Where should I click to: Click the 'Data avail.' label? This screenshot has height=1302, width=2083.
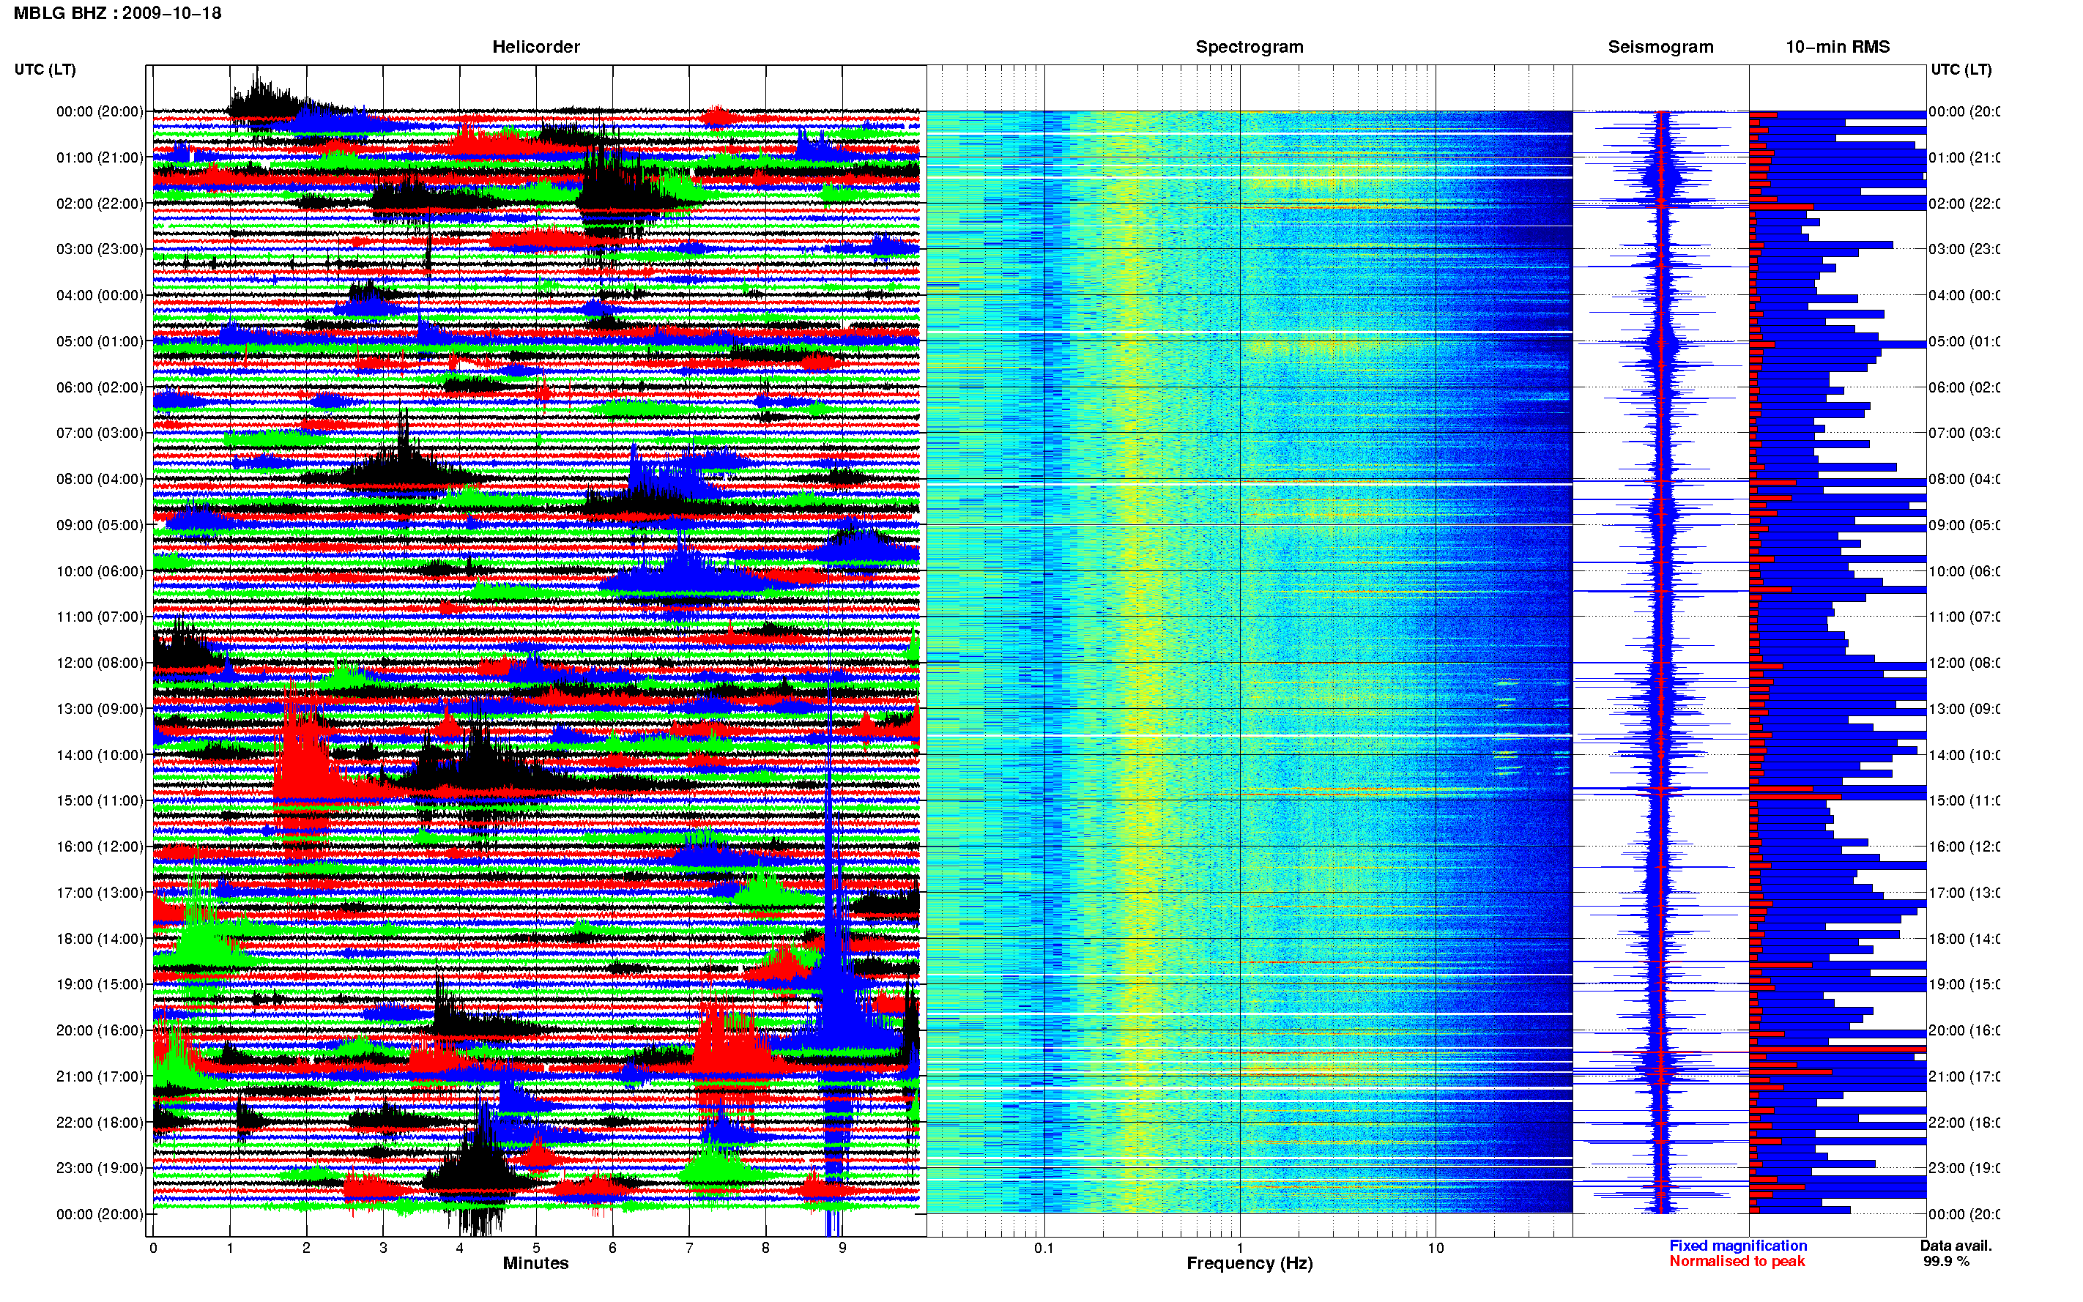(x=1956, y=1245)
